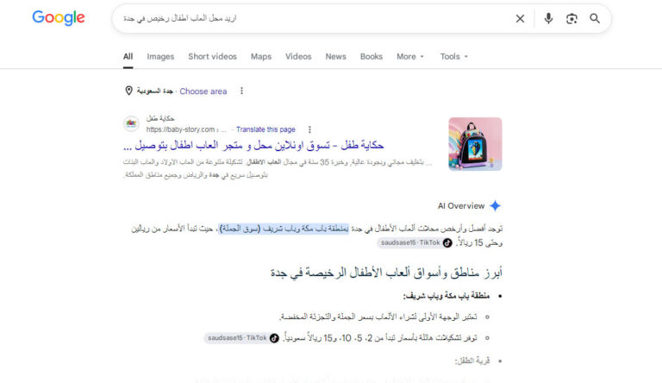The height and width of the screenshot is (383, 662).
Task: Start voice search with microphone icon
Action: pyautogui.click(x=548, y=19)
